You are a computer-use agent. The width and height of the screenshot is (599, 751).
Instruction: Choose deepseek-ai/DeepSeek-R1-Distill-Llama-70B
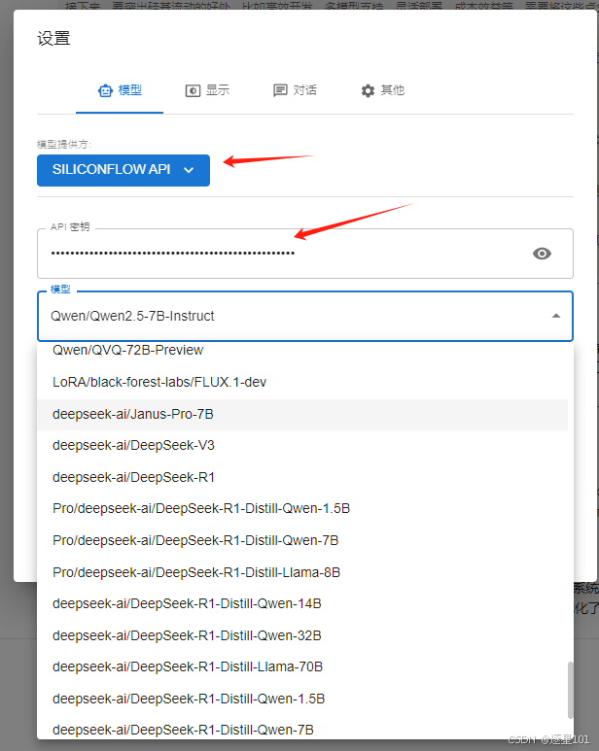coord(302,667)
